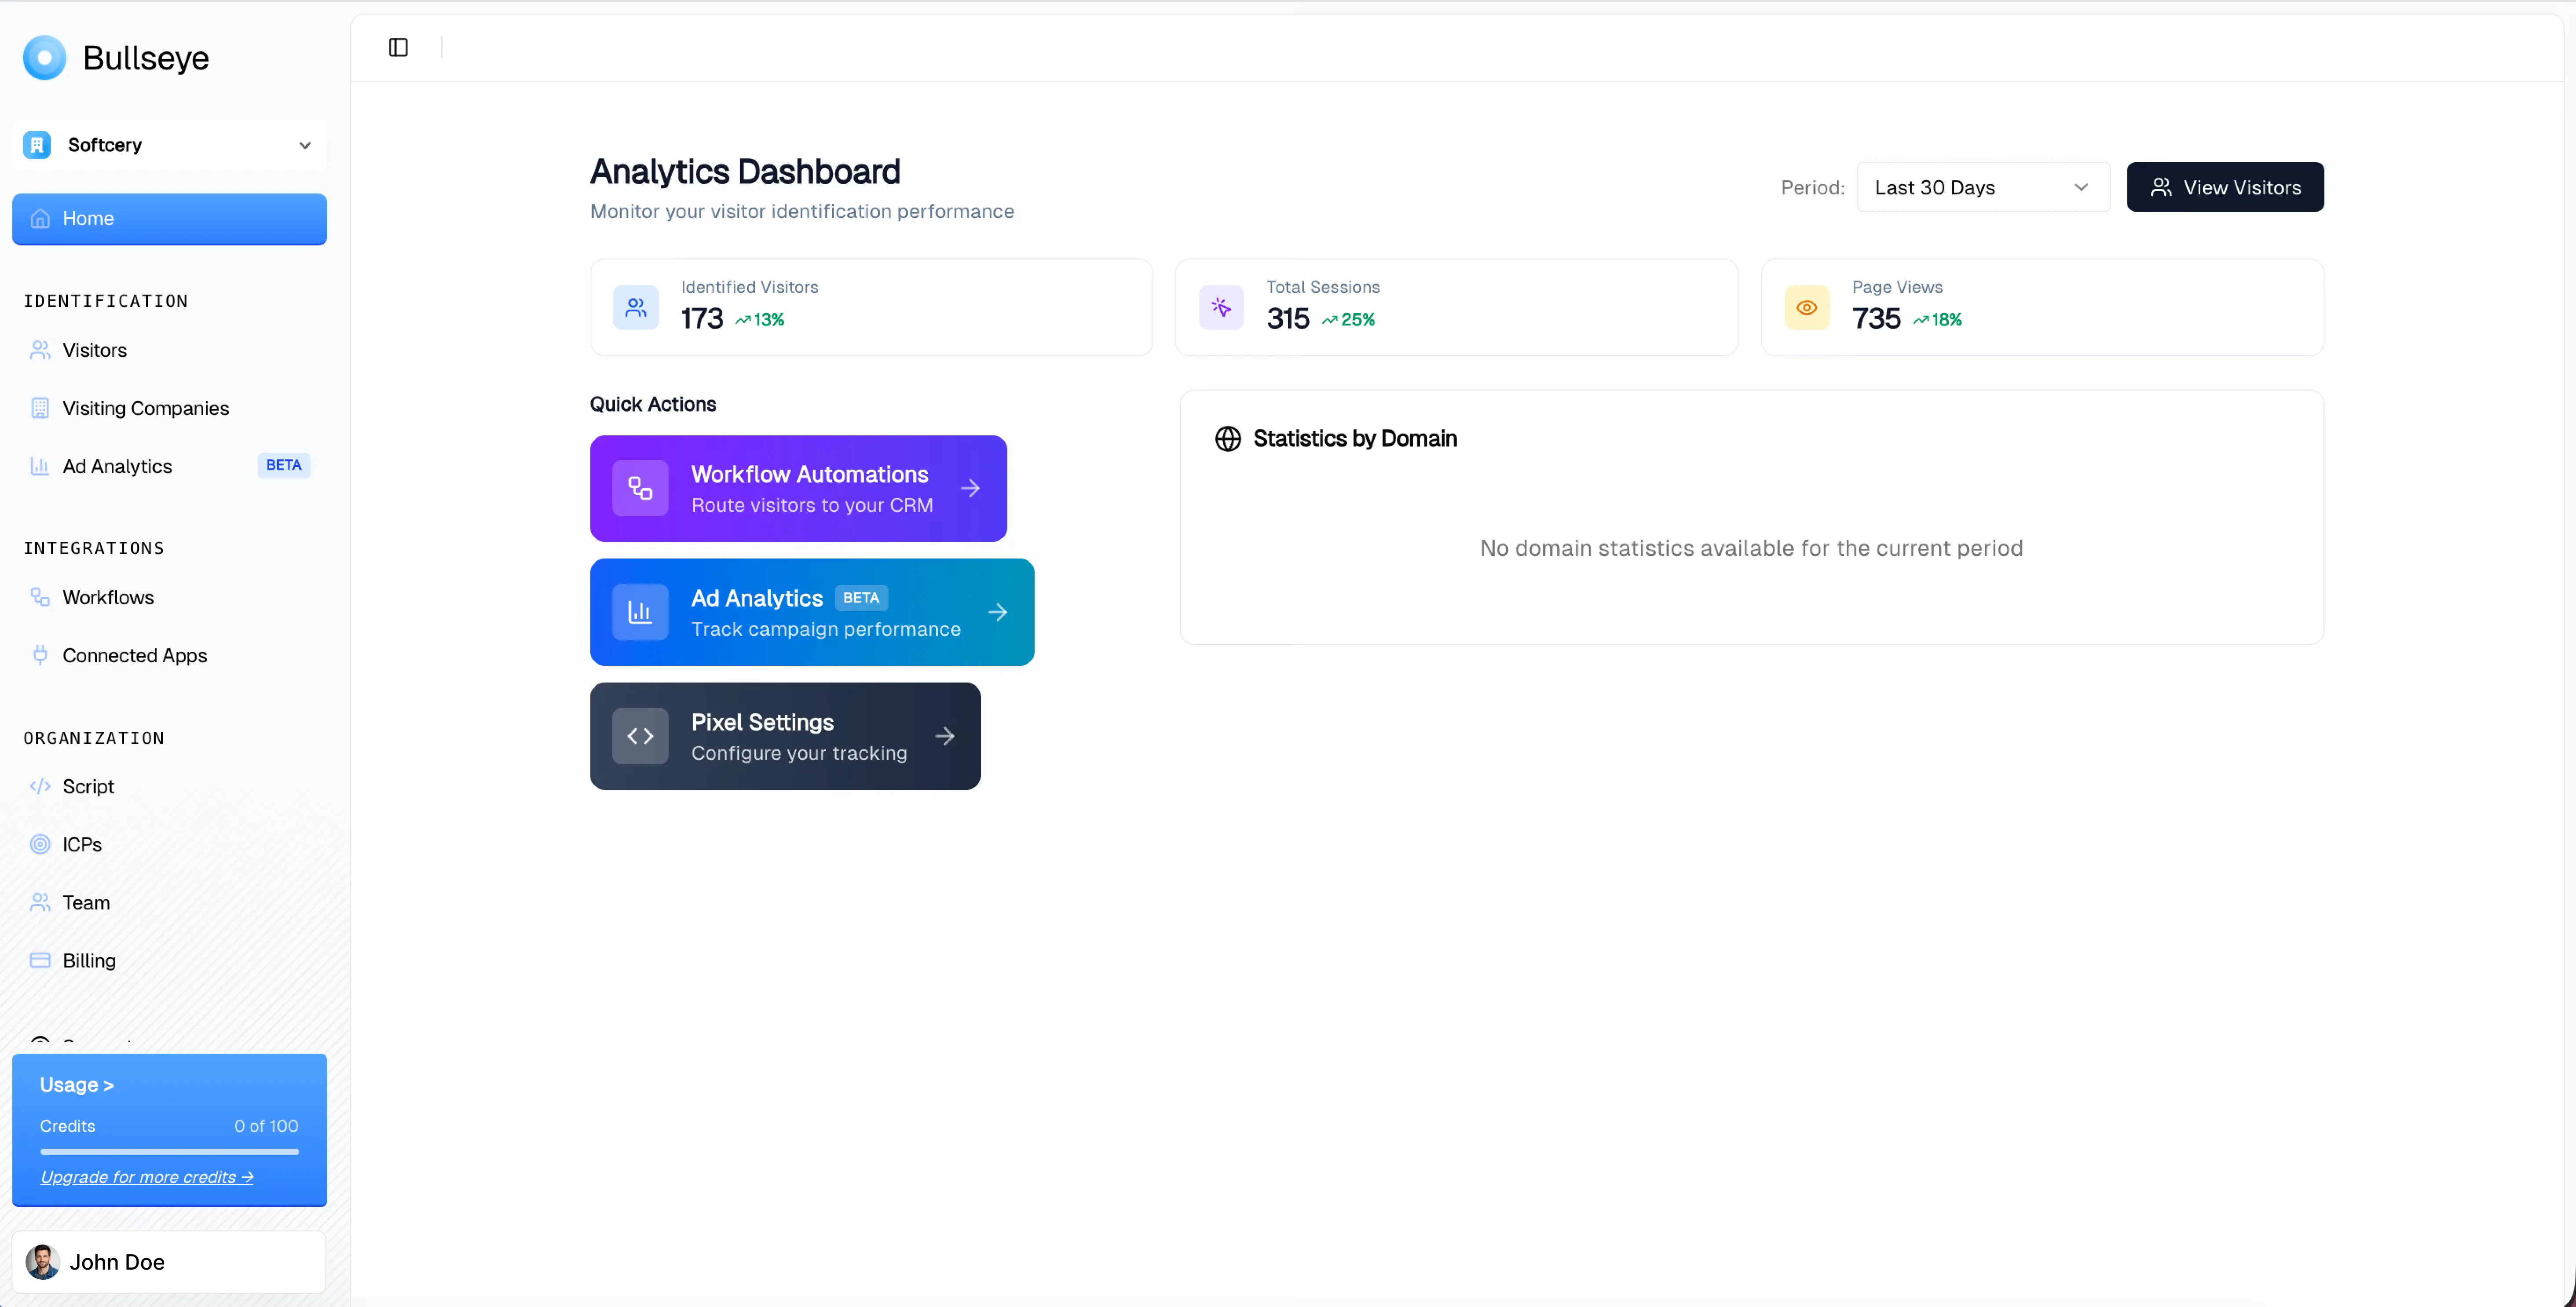Viewport: 2576px width, 1307px height.
Task: Click the Bullseye logo icon
Action: tap(44, 58)
